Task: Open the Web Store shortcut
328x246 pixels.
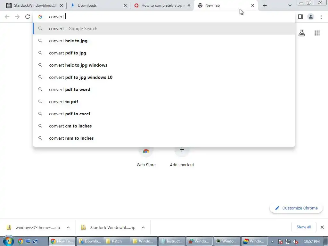Action: point(146,157)
